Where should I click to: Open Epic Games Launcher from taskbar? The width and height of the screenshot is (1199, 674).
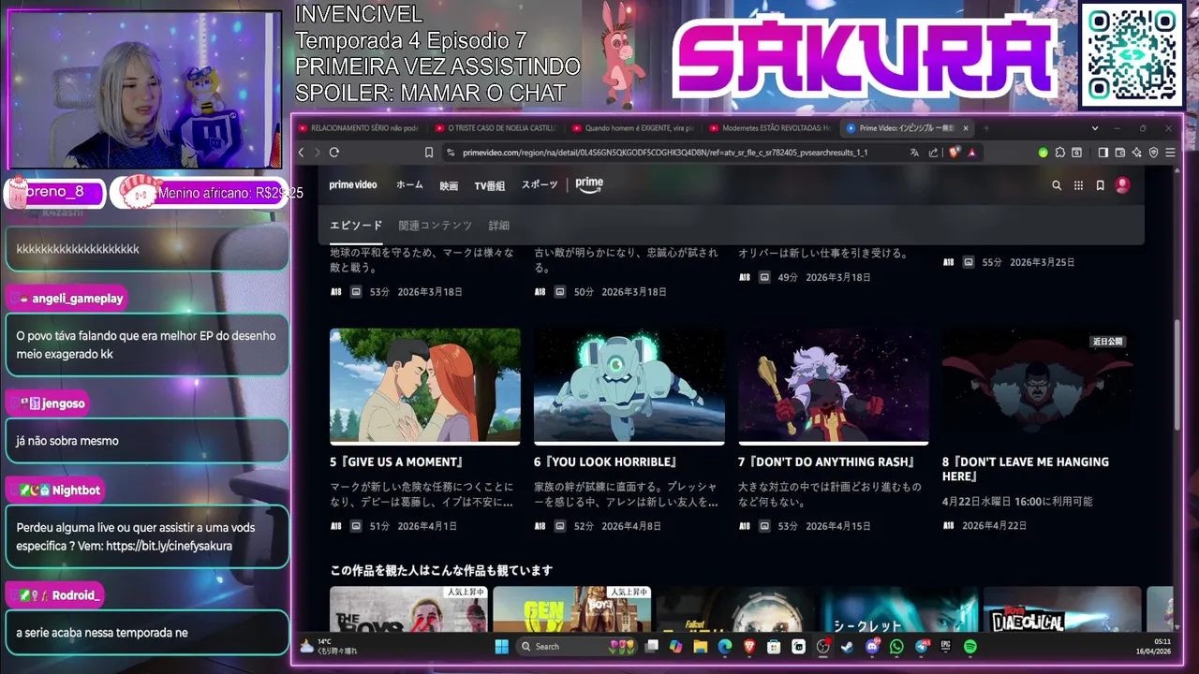pos(946,646)
